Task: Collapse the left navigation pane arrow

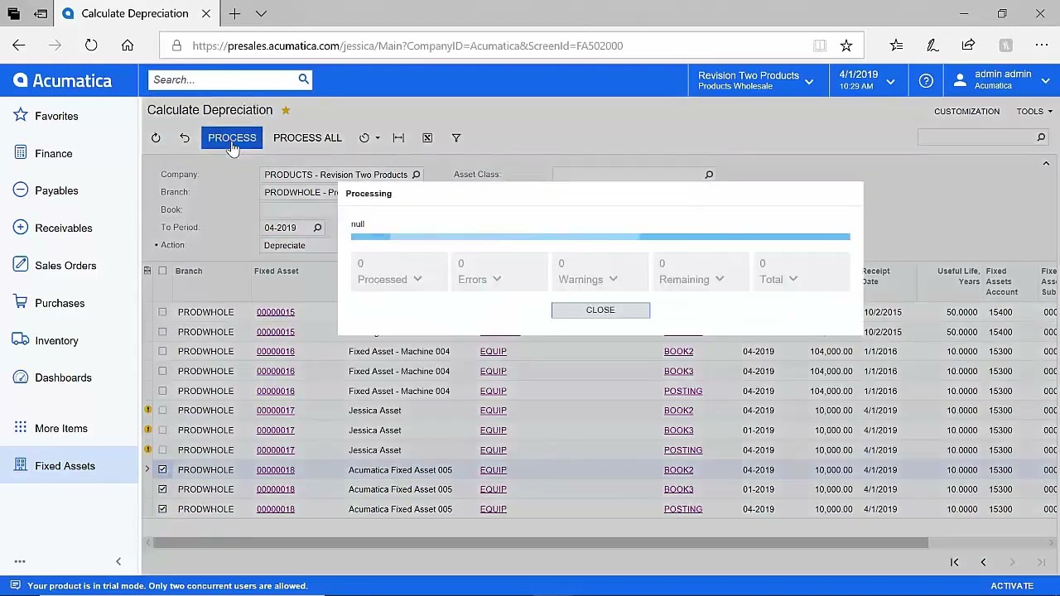Action: click(x=118, y=562)
